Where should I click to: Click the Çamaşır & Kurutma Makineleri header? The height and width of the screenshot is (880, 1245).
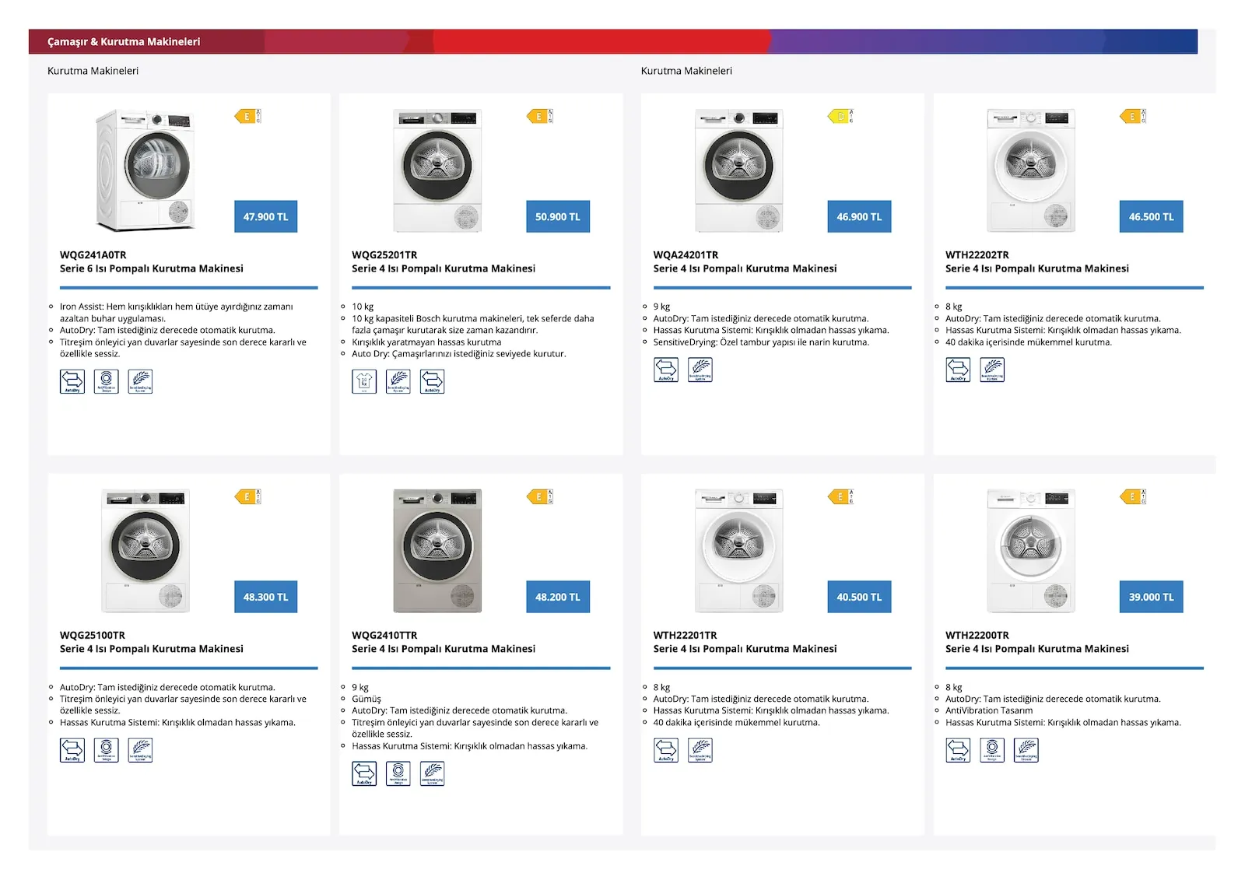coord(124,42)
